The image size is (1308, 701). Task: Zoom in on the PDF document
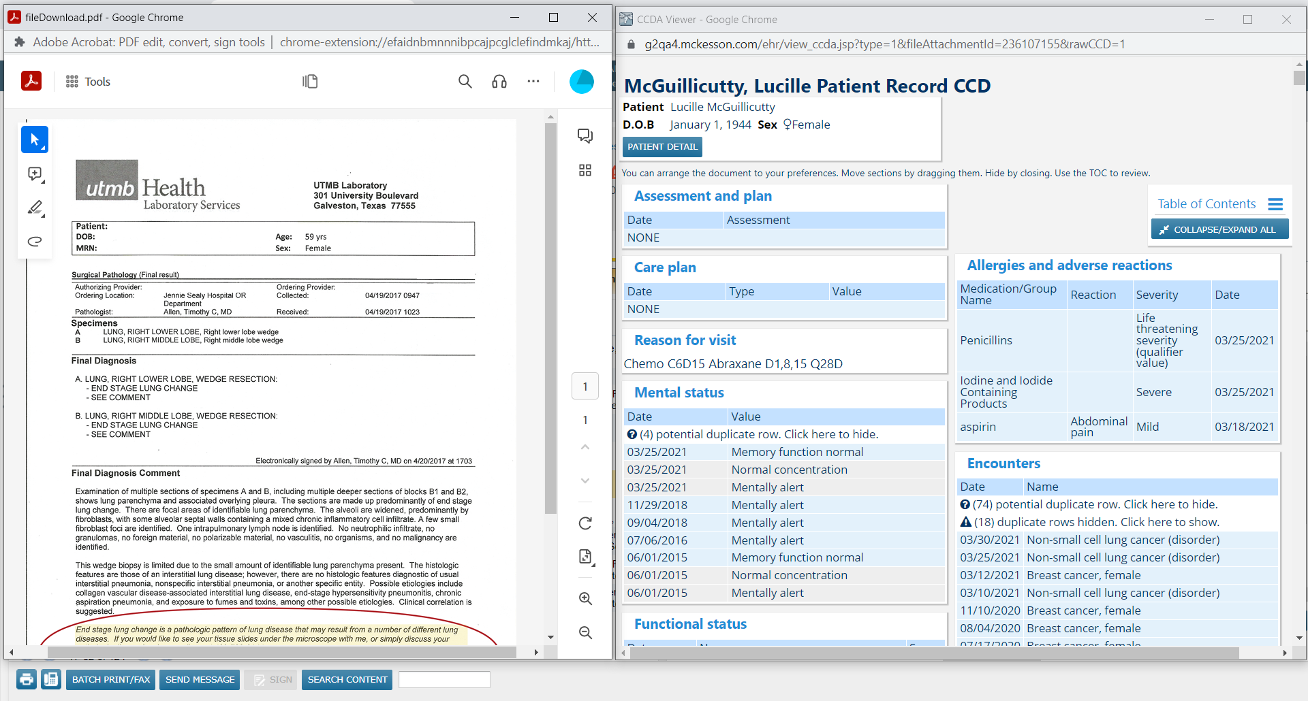(585, 598)
